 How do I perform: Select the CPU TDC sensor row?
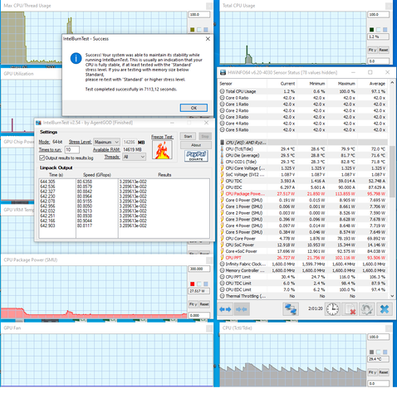pos(303,181)
